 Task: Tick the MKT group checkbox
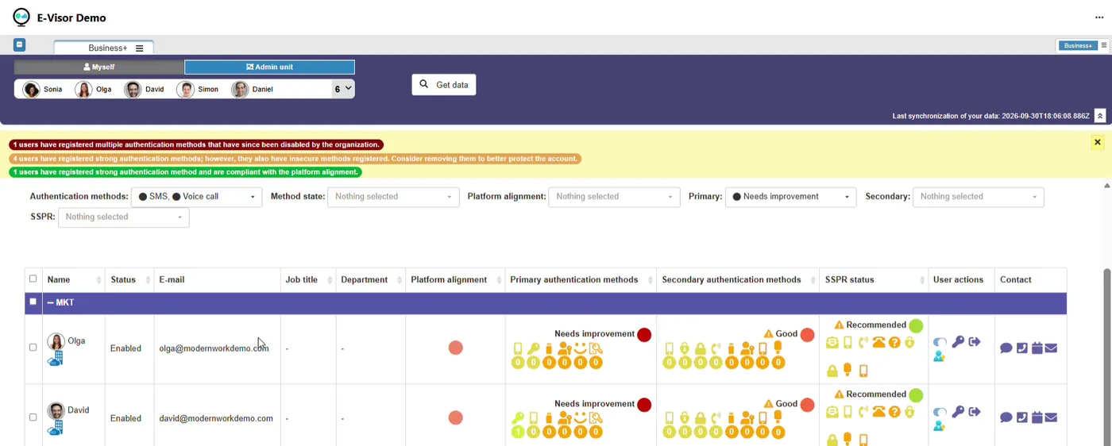point(33,302)
